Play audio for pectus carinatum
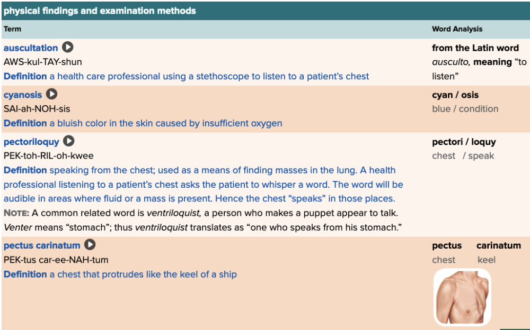The width and height of the screenshot is (530, 330). 90,245
